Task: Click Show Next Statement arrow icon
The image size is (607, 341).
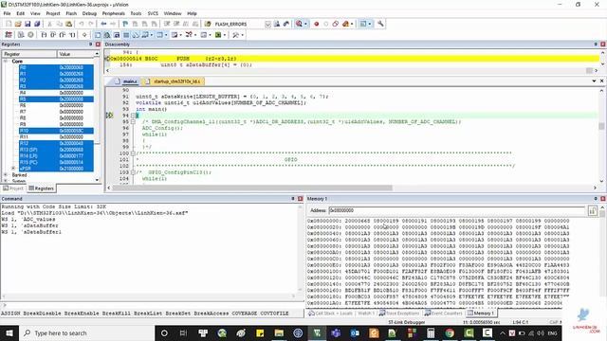Action: pyautogui.click(x=84, y=35)
